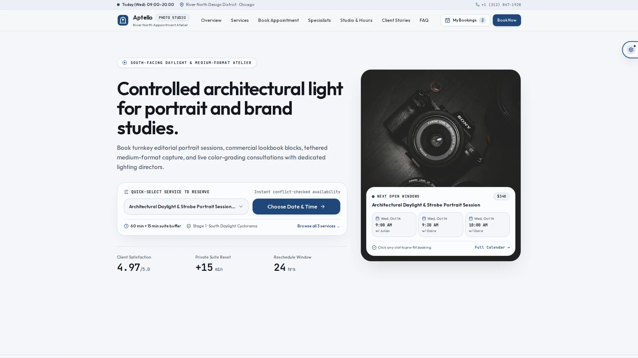Open the FAQ nav item
This screenshot has height=358, width=638.
click(424, 20)
